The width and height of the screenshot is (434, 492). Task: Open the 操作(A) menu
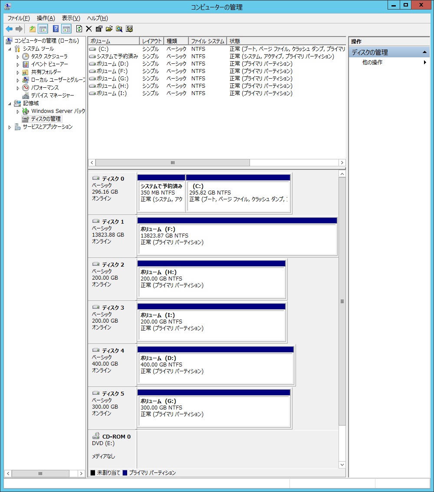(46, 18)
